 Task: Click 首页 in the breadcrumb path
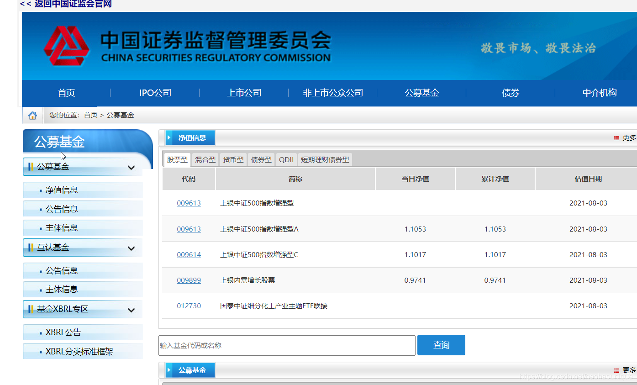coord(90,115)
